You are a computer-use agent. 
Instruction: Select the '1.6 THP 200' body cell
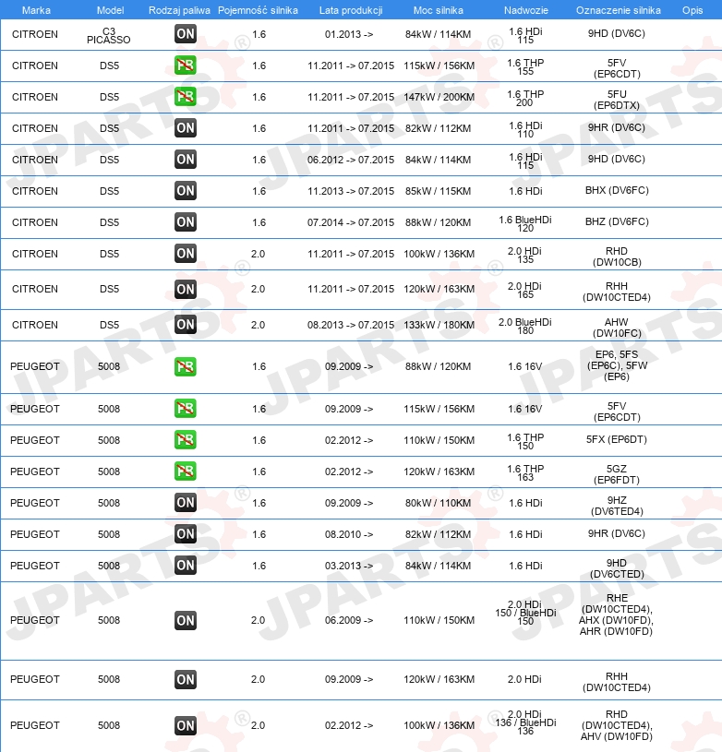[525, 99]
